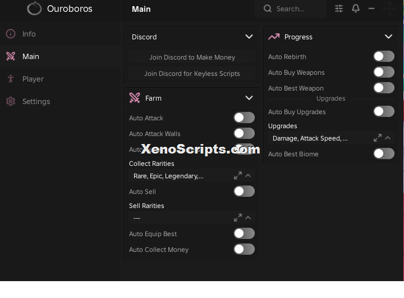Click the Player figure icon in sidebar

point(11,79)
